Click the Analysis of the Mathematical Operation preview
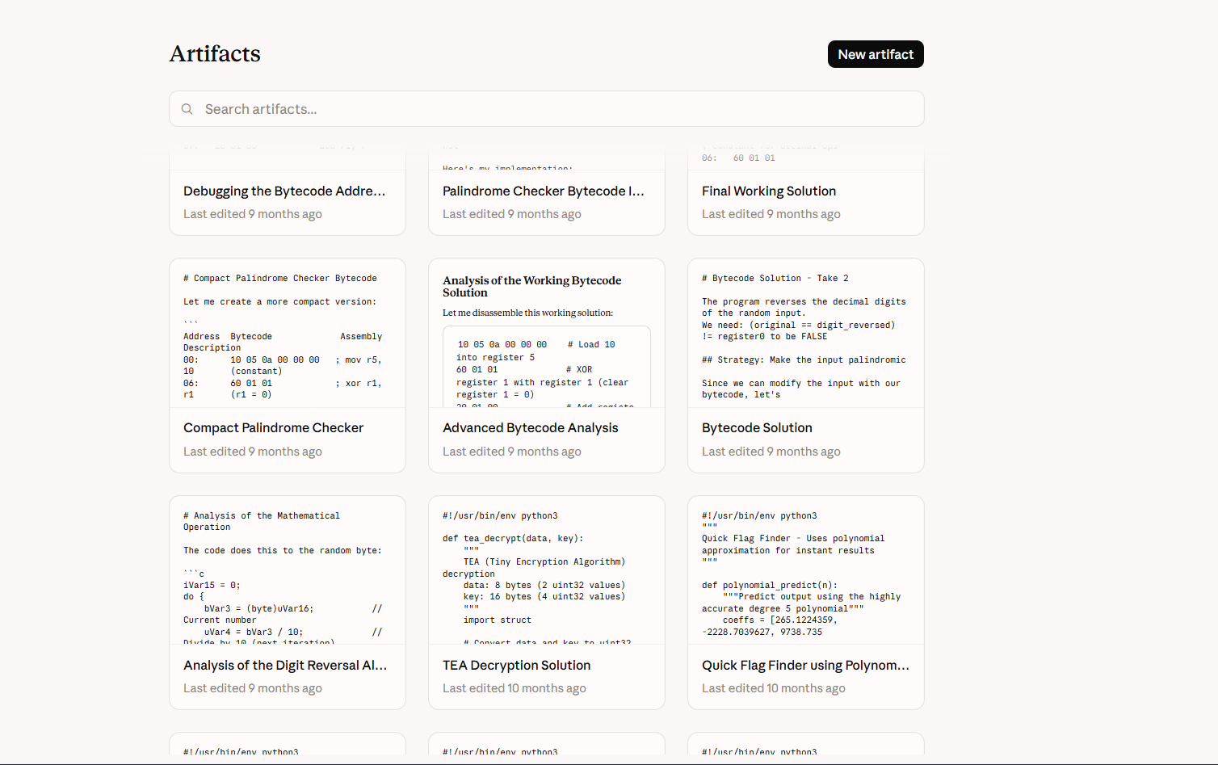 288,570
